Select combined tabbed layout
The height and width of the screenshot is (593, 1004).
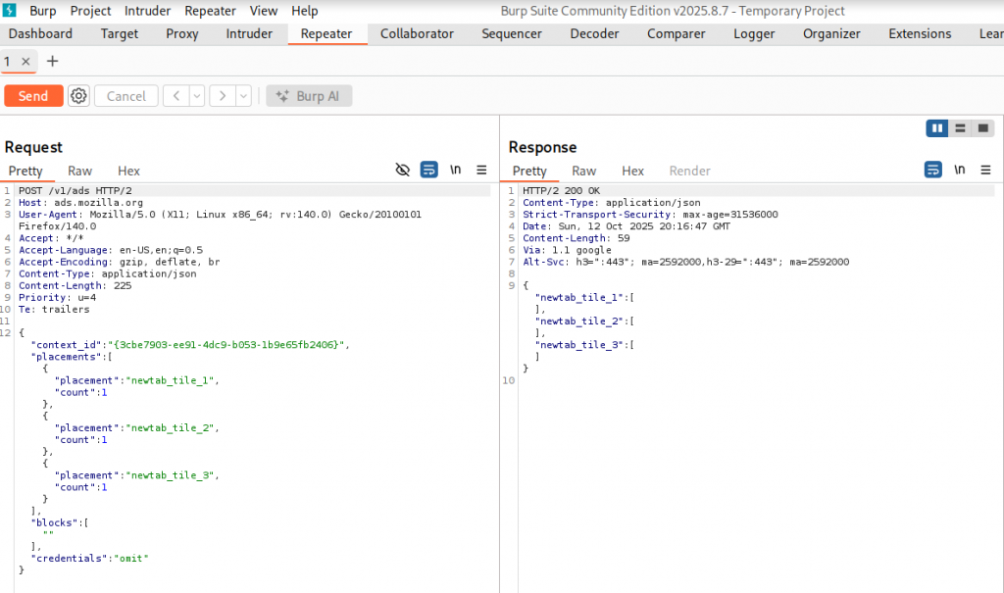(982, 128)
